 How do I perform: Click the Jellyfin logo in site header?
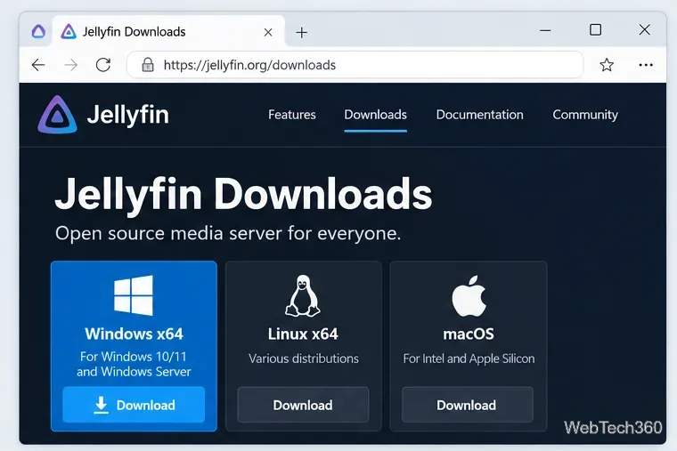pos(57,115)
